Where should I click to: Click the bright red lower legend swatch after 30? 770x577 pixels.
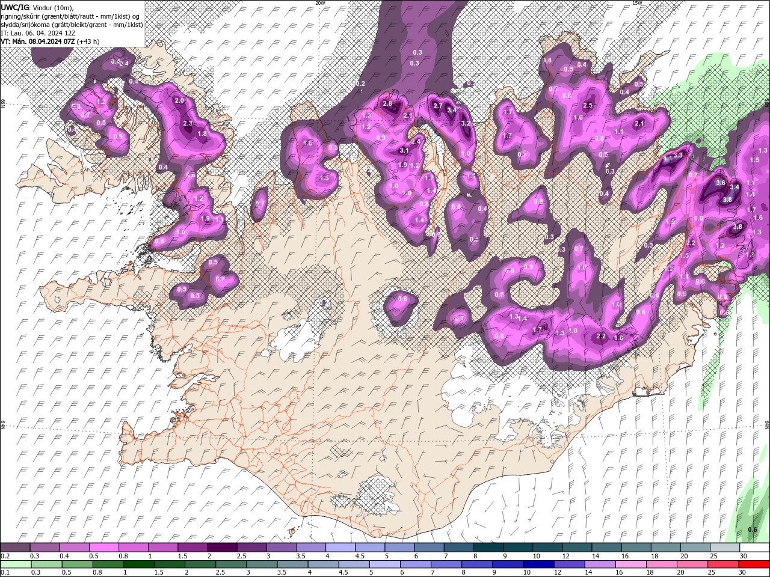pyautogui.click(x=754, y=564)
